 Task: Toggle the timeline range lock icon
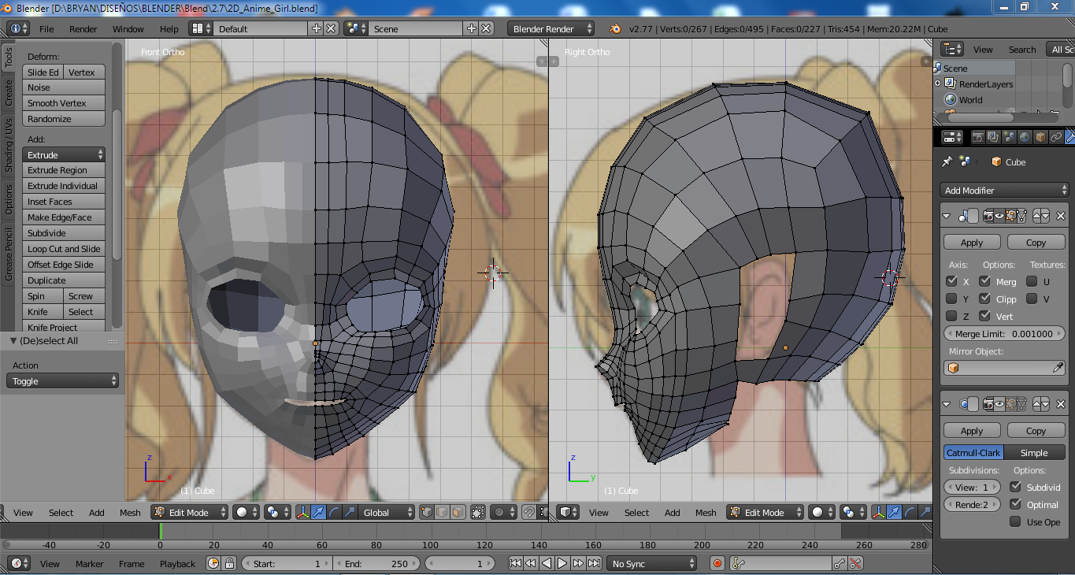pyautogui.click(x=229, y=563)
